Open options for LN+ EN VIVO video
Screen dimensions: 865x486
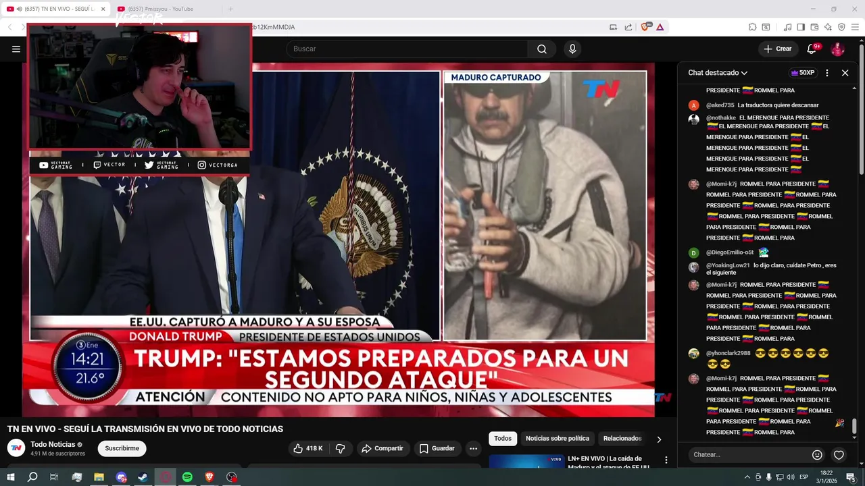click(666, 460)
